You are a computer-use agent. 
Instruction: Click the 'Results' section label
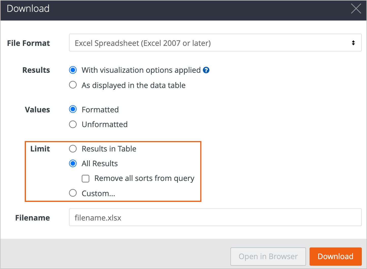point(36,70)
